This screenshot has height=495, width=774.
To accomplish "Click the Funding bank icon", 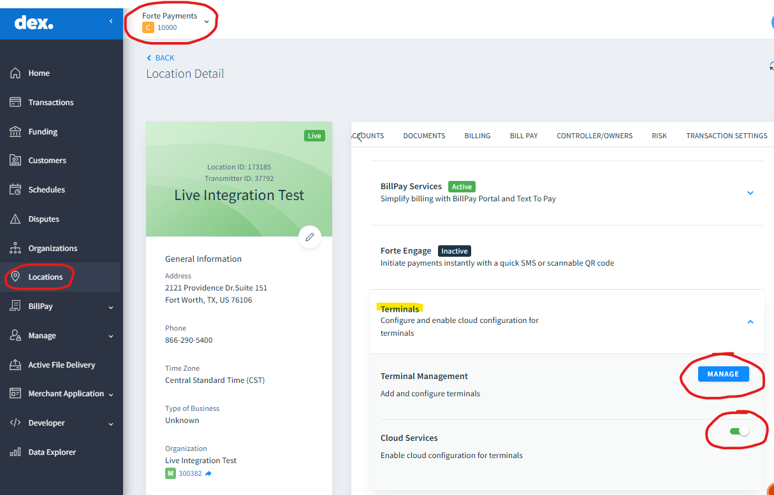I will 15,131.
